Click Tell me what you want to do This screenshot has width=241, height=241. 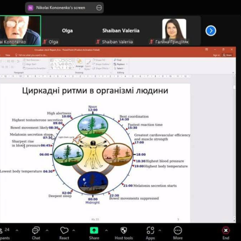(31, 55)
